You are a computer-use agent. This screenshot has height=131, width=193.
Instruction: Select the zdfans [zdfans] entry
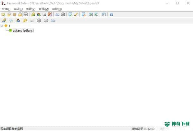23,30
